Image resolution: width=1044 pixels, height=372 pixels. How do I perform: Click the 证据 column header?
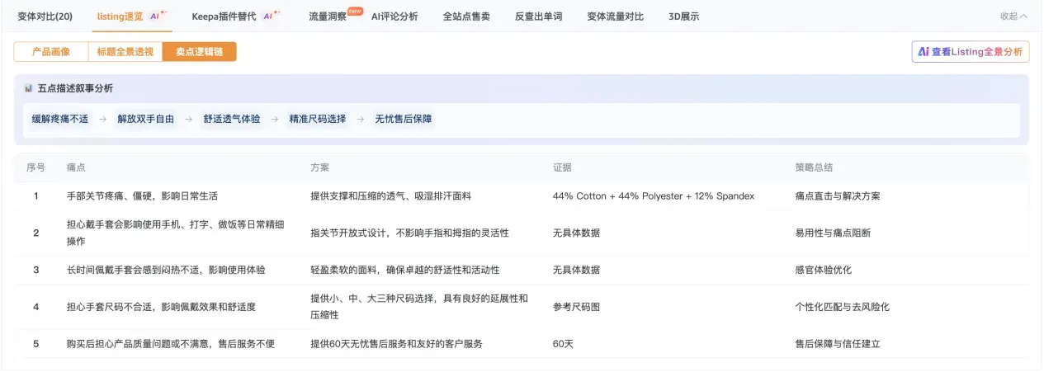click(x=562, y=167)
